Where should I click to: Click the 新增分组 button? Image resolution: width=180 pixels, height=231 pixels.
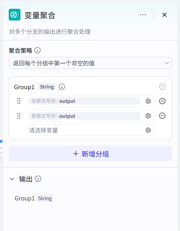point(90,154)
